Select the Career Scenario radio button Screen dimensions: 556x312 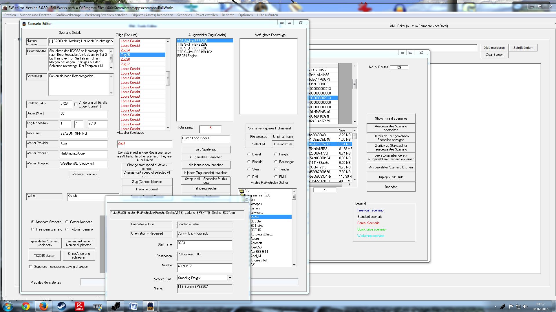67,222
